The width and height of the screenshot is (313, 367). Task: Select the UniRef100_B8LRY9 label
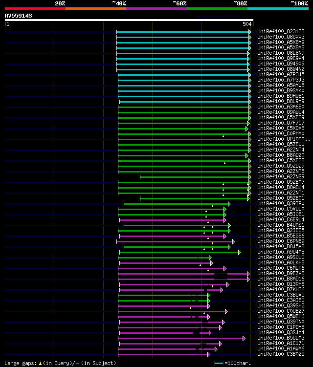click(x=281, y=102)
